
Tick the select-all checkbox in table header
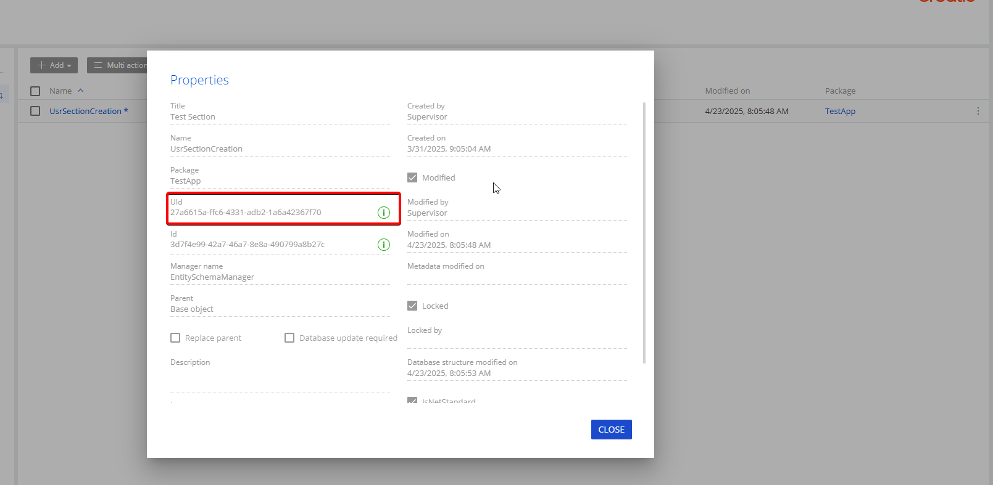pyautogui.click(x=35, y=91)
